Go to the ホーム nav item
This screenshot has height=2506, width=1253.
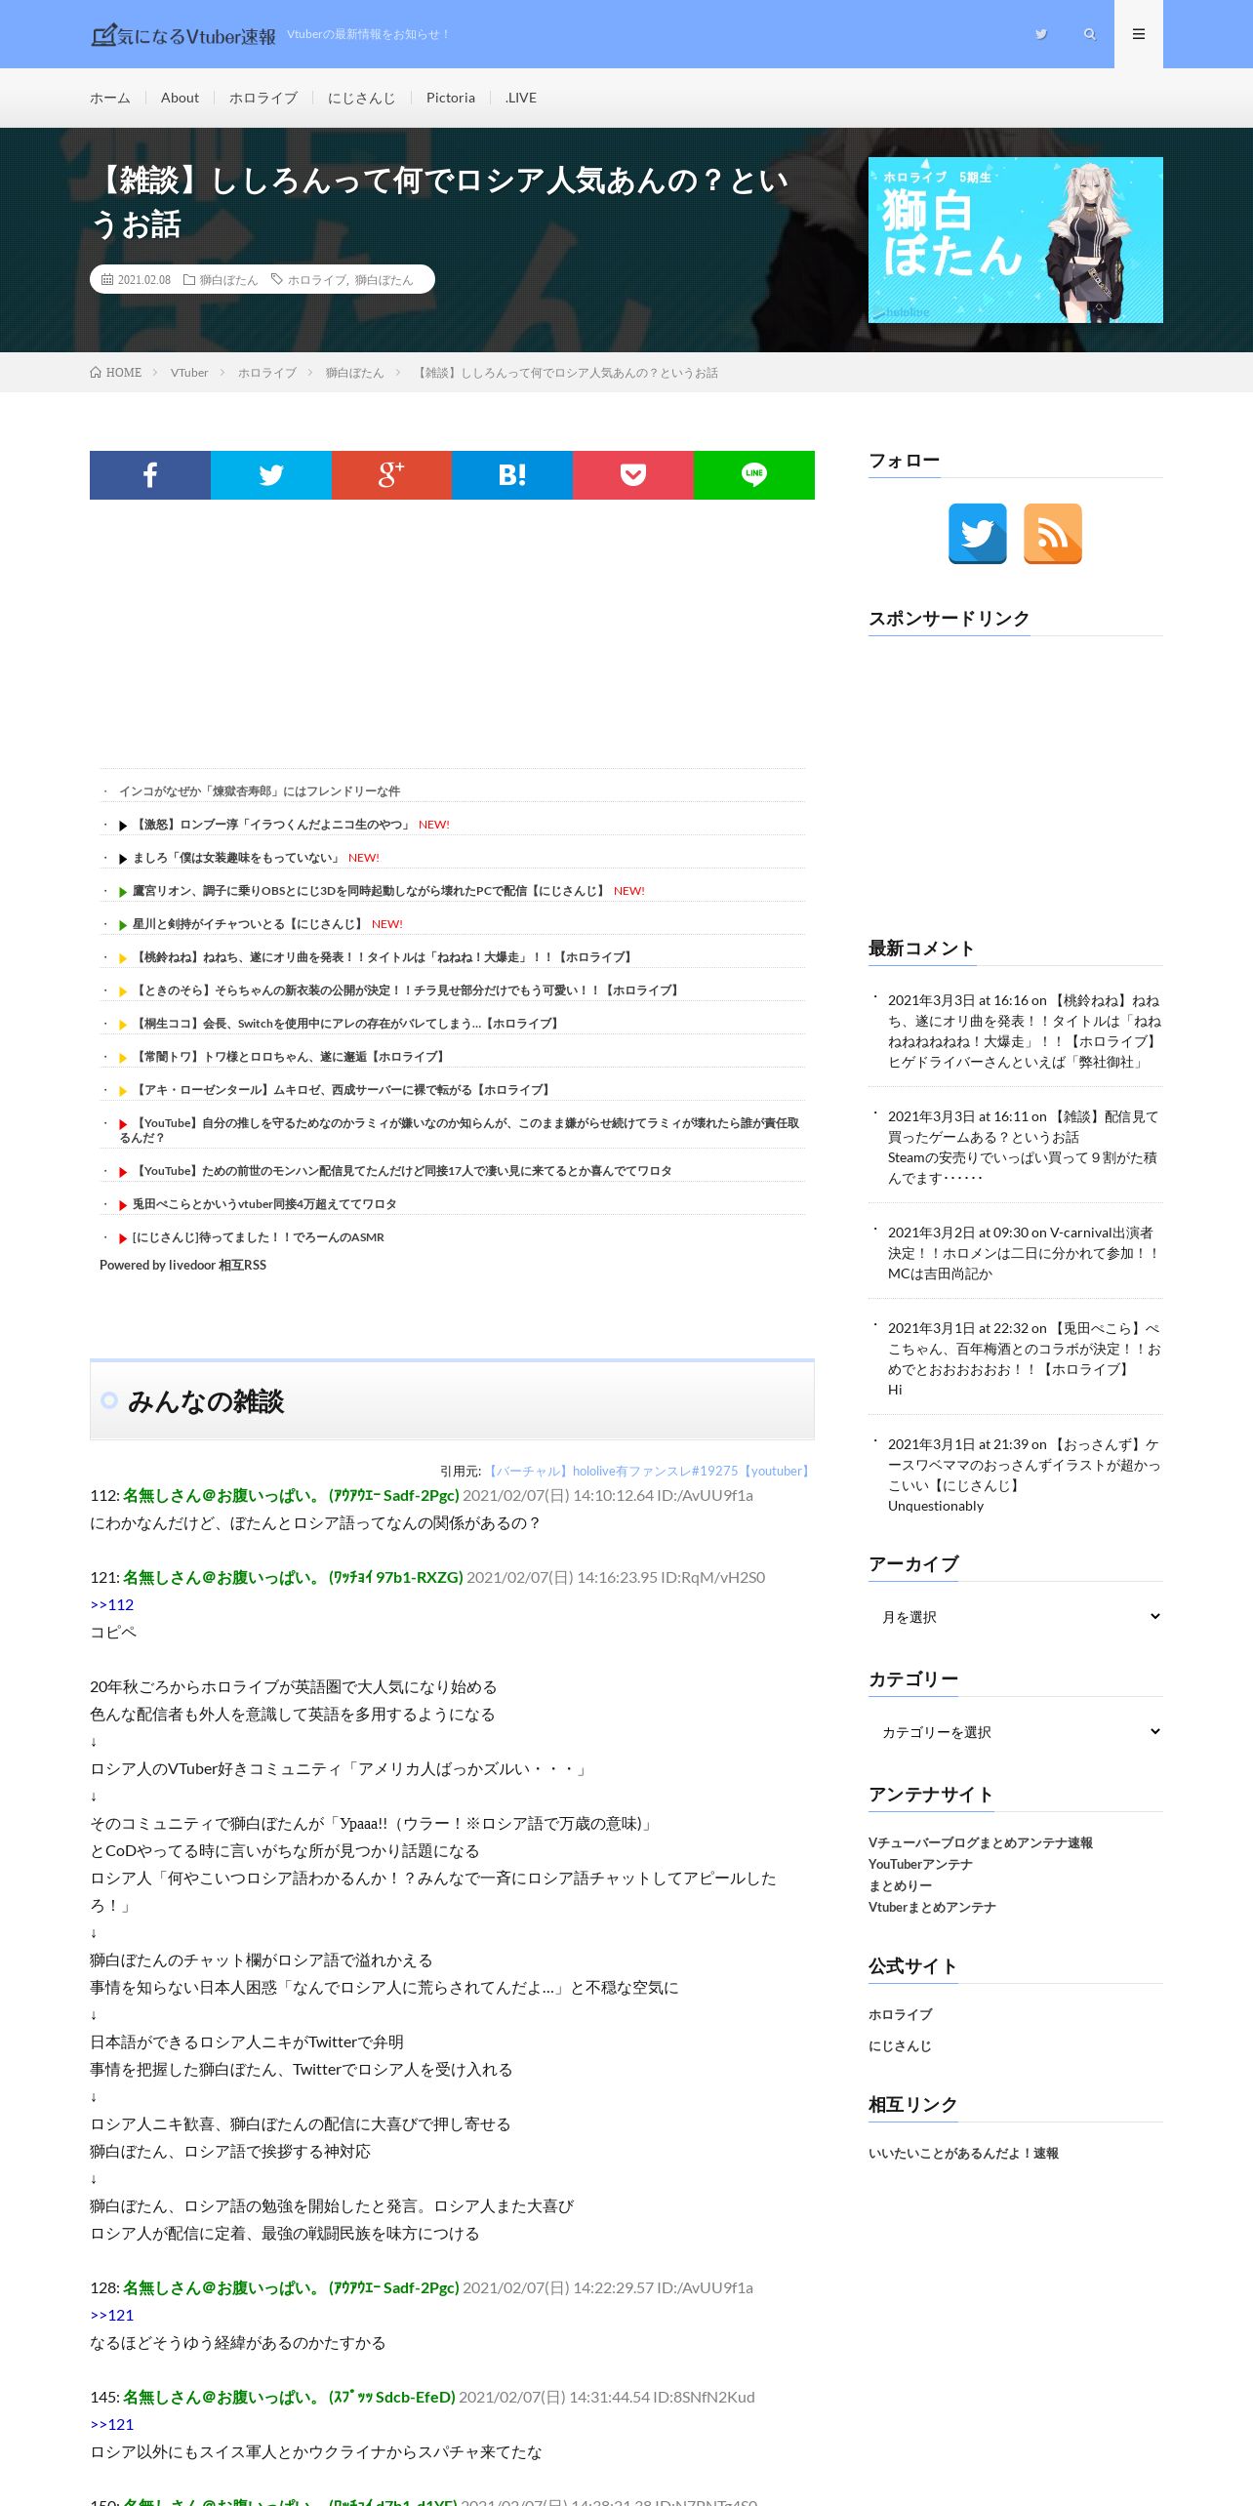[110, 98]
